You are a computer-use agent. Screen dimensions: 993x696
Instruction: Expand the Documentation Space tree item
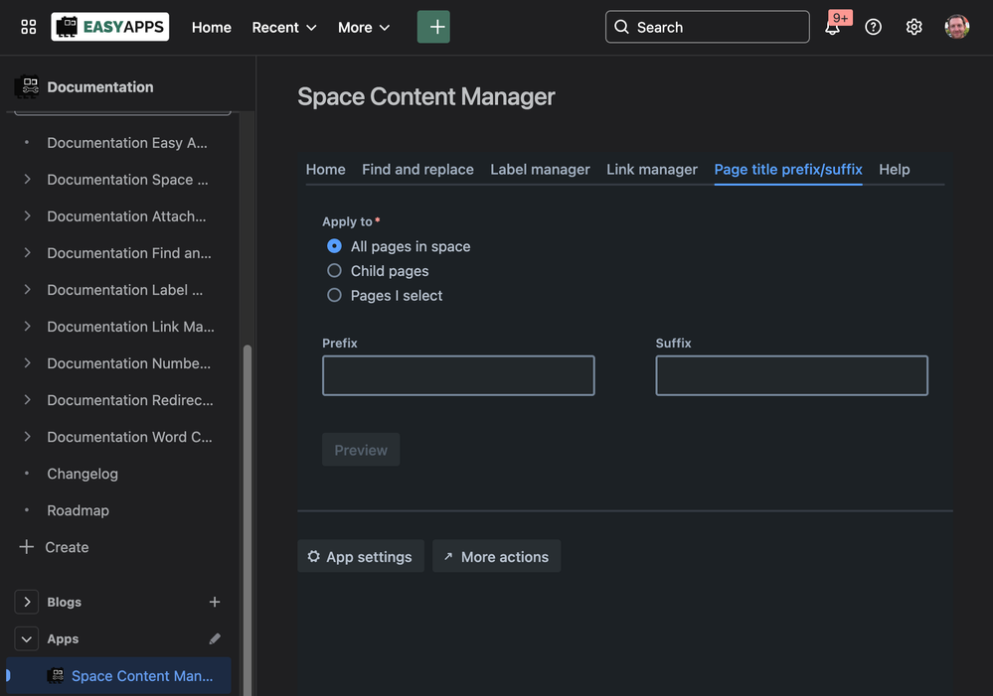(27, 179)
